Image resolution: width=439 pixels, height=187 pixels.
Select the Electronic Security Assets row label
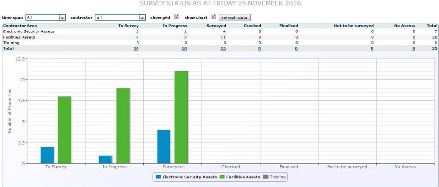(x=28, y=31)
